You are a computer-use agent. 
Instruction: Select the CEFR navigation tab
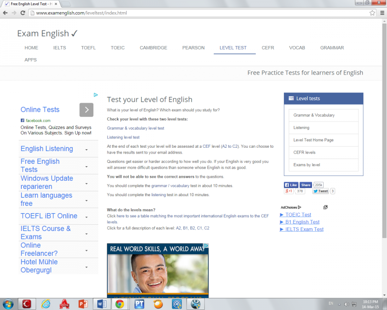click(x=268, y=48)
